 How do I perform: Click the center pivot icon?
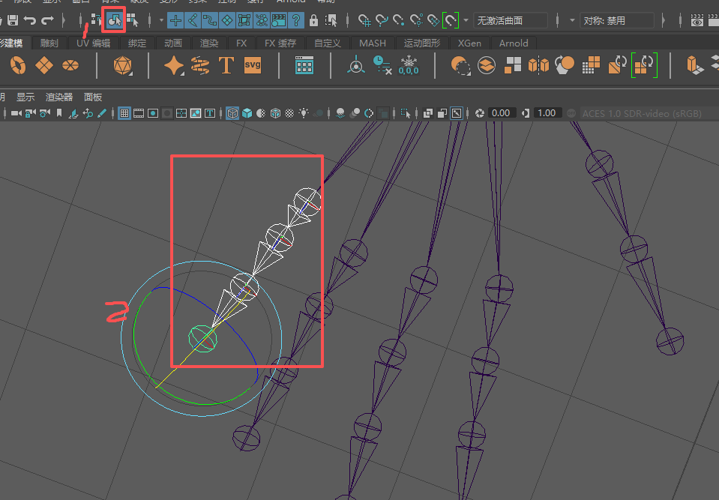point(355,65)
